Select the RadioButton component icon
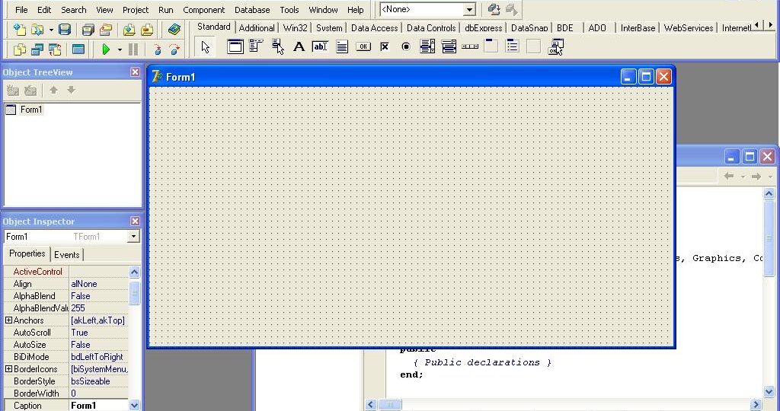780x411 pixels. click(406, 46)
